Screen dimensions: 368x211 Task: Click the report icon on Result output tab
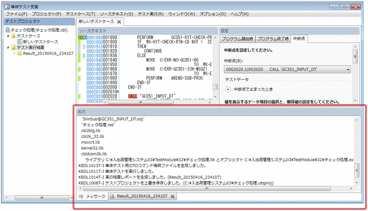click(112, 196)
